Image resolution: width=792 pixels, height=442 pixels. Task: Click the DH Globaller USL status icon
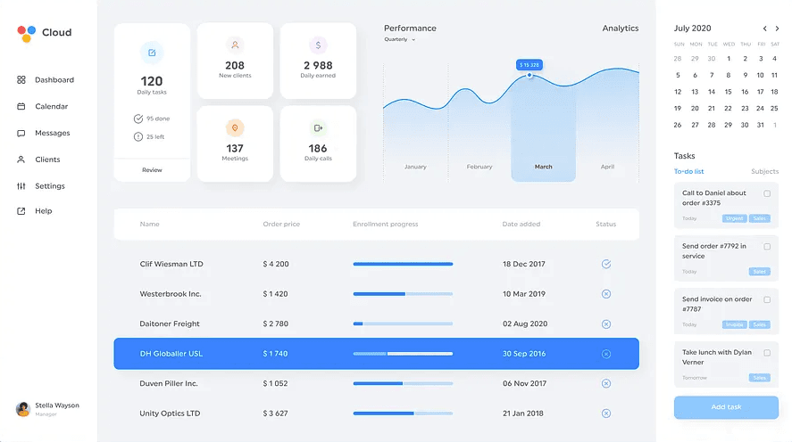click(x=606, y=354)
